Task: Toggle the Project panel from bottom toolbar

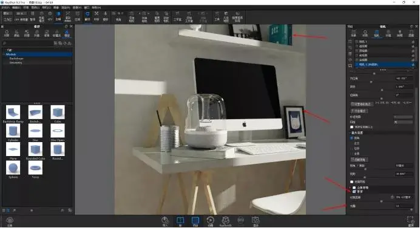Action: pyautogui.click(x=195, y=221)
